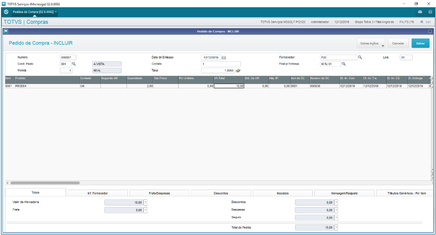Click help mark beside Valor da Mercadoria
436x235 pixels.
pos(145,203)
